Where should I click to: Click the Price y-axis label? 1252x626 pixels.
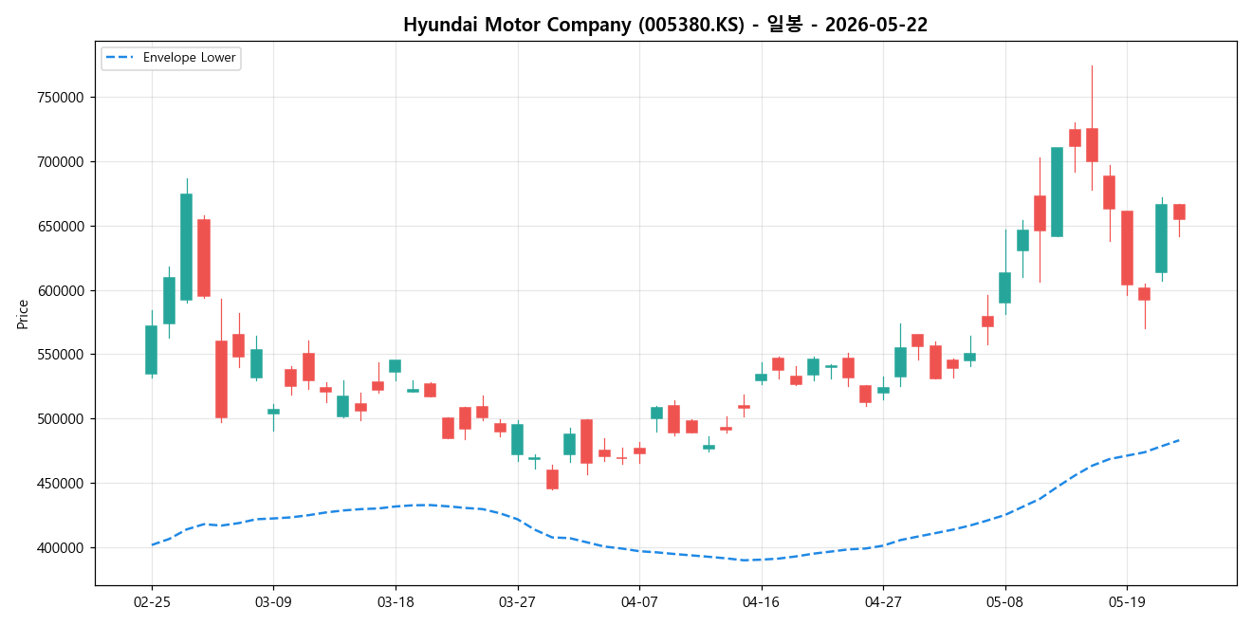(22, 313)
